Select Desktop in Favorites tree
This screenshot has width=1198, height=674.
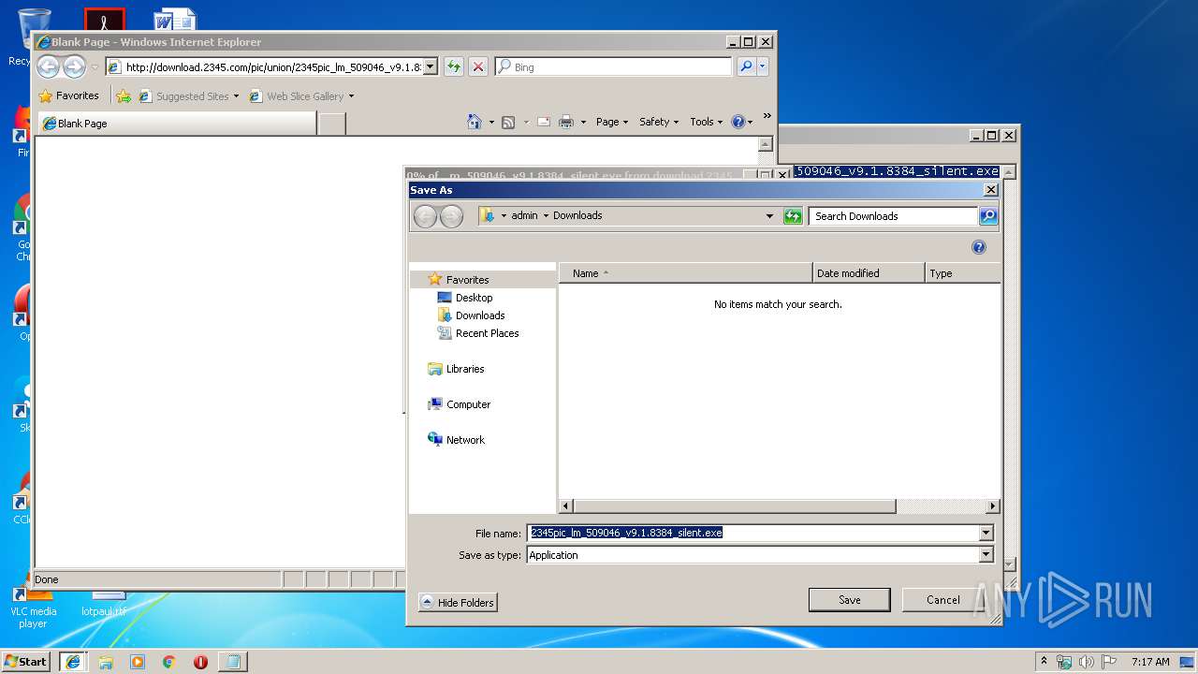tap(474, 298)
